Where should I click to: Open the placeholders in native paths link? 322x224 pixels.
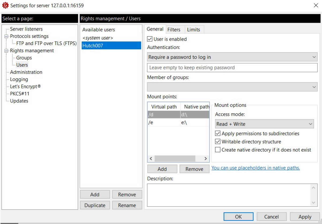[x=256, y=168]
